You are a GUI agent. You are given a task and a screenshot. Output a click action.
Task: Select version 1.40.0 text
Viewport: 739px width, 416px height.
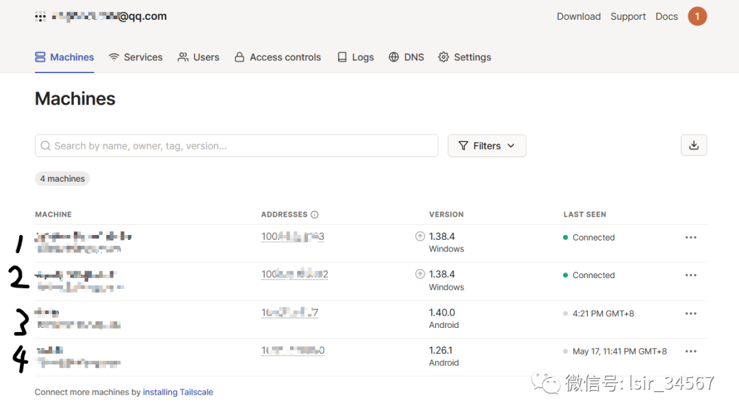(442, 313)
